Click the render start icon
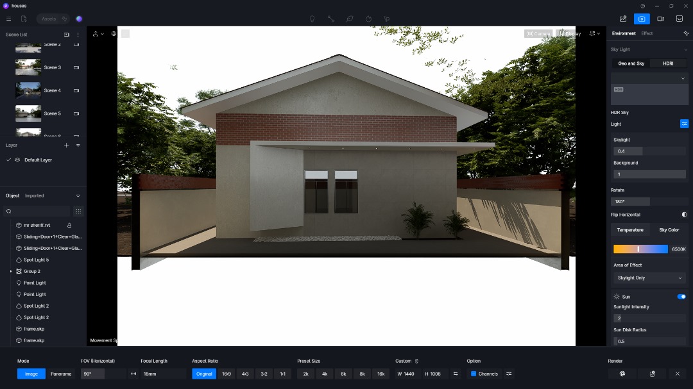The width and height of the screenshot is (693, 389). coord(622,374)
